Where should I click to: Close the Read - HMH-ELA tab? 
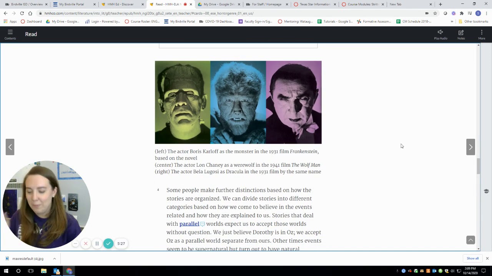pyautogui.click(x=191, y=4)
